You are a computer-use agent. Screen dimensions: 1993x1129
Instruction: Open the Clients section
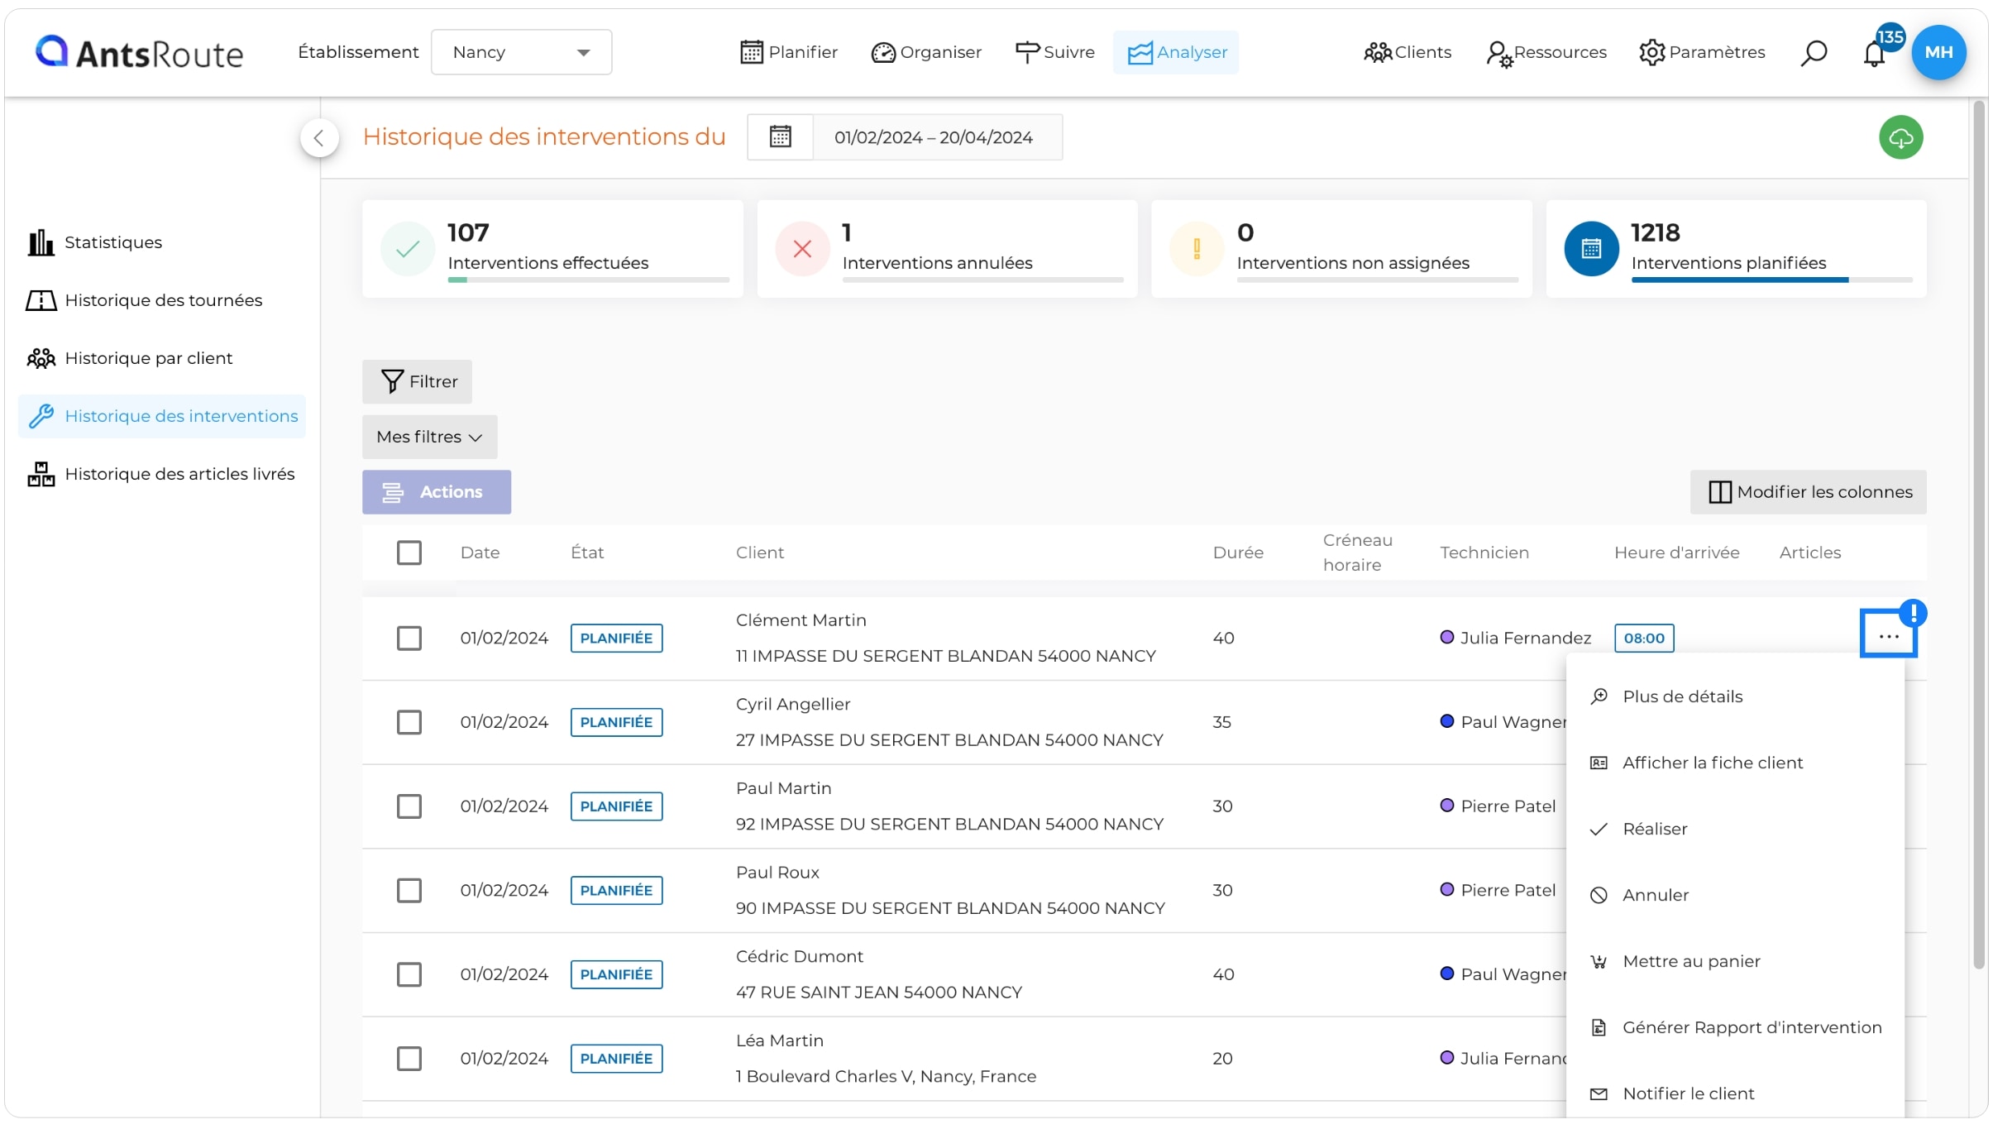tap(1407, 52)
